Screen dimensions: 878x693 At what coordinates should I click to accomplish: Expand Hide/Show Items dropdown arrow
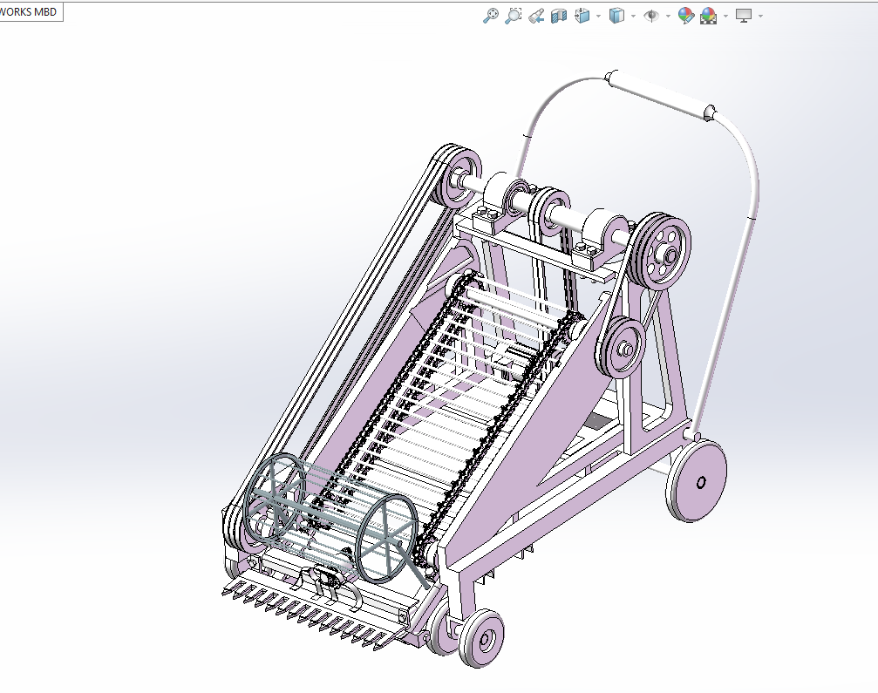click(668, 17)
